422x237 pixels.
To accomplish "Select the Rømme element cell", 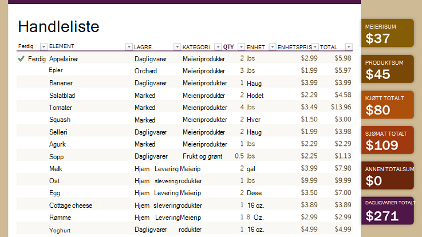I will (x=60, y=218).
